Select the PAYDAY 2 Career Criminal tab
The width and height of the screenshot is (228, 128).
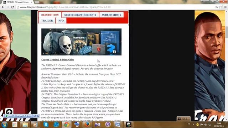point(17,2)
